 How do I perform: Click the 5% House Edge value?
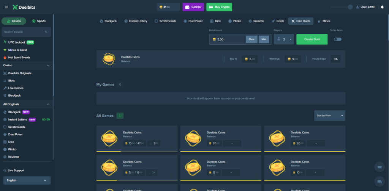pyautogui.click(x=336, y=59)
